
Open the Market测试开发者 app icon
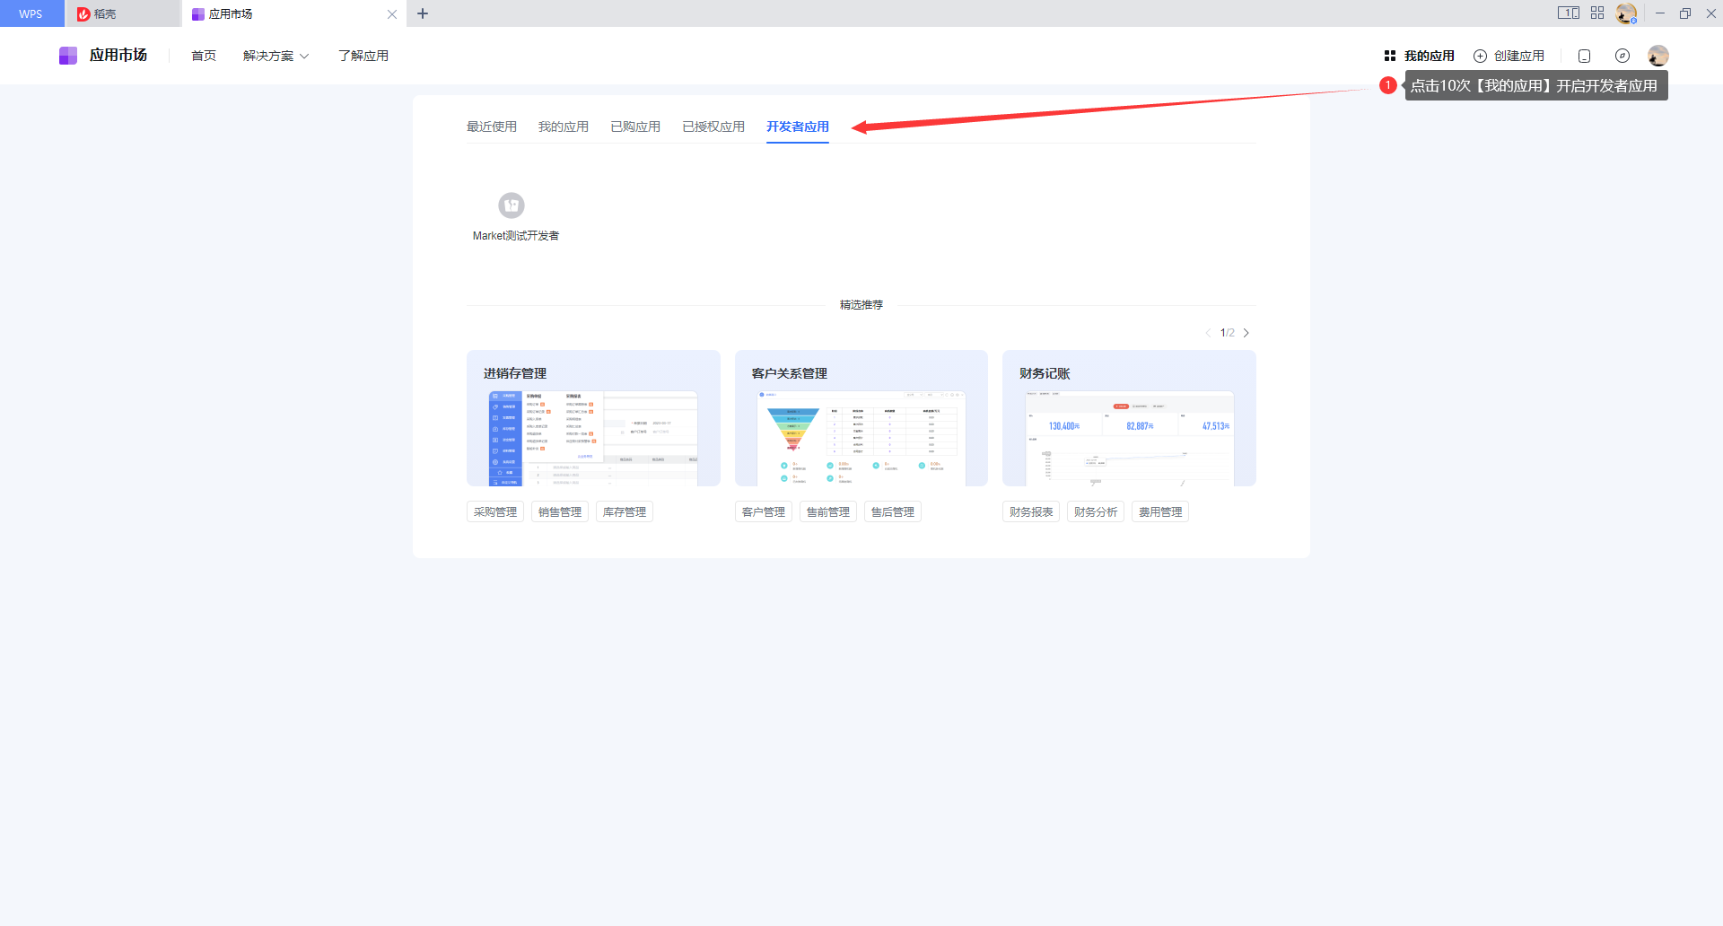512,205
